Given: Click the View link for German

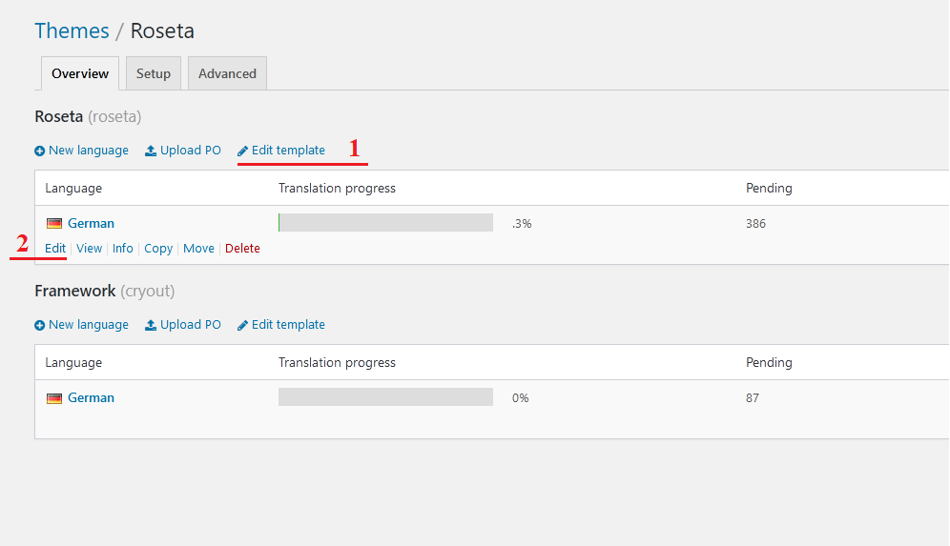Looking at the screenshot, I should (89, 248).
